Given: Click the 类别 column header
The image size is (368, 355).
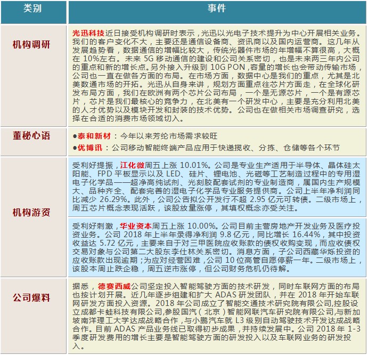Looking at the screenshot, I should [34, 12].
